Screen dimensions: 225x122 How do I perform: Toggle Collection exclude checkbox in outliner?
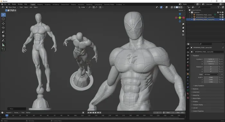[x=218, y=13]
